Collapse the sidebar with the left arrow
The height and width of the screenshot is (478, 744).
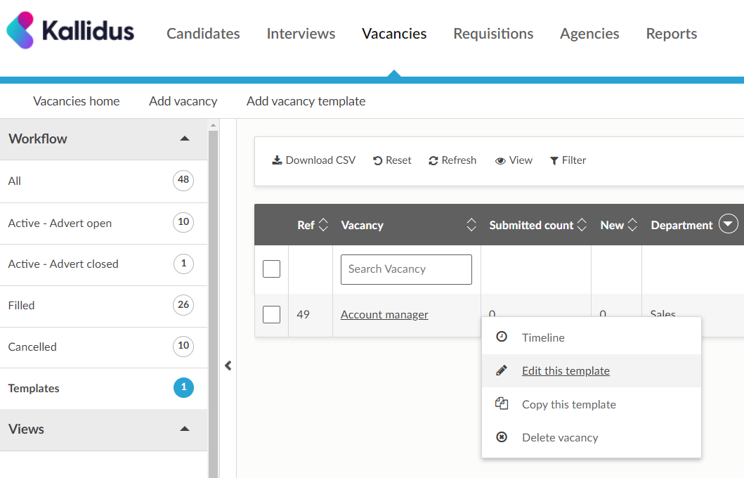[x=228, y=366]
